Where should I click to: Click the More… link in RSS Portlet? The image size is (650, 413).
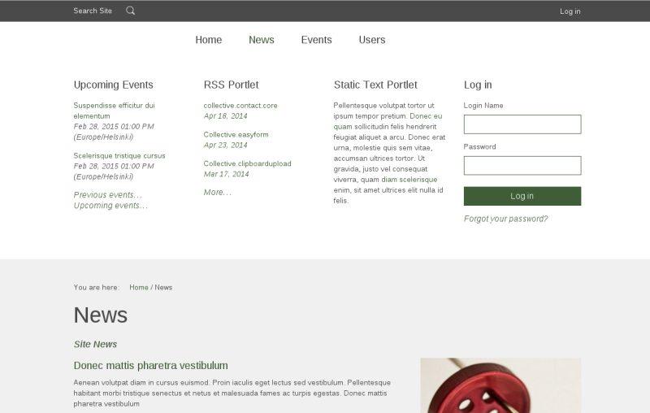click(x=218, y=193)
